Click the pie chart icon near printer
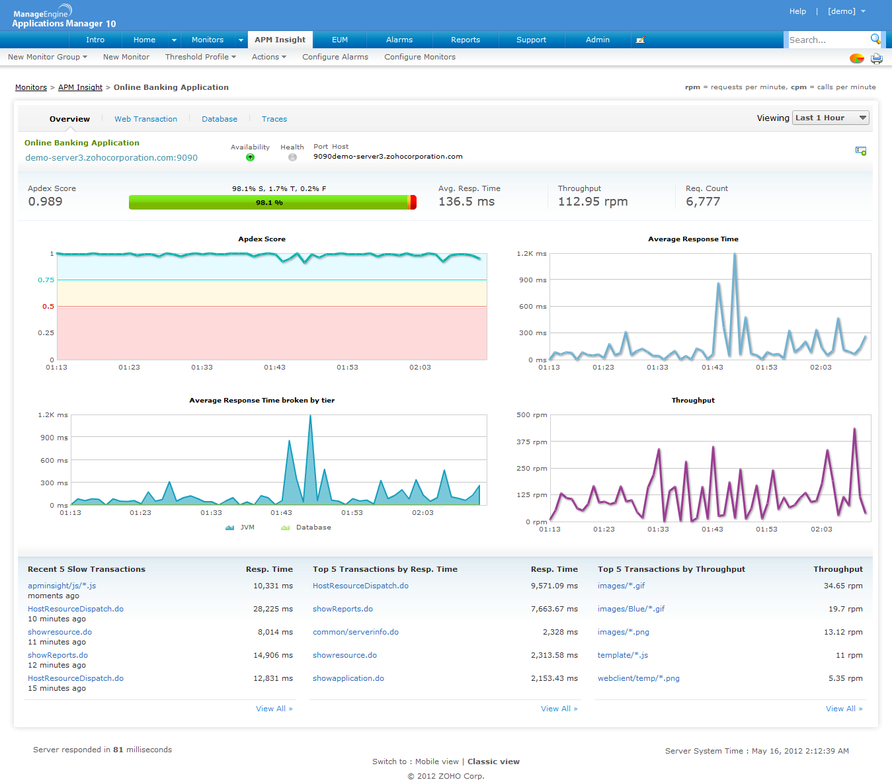892x784 pixels. tap(857, 58)
